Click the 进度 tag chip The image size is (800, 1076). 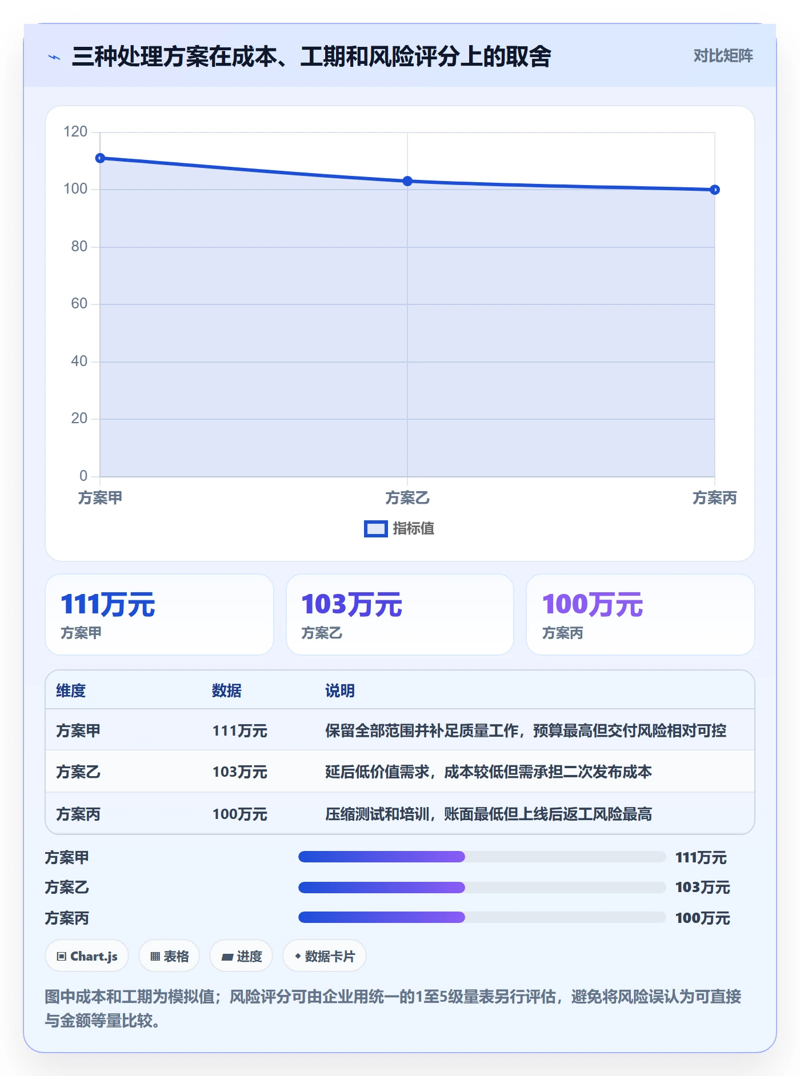click(241, 956)
